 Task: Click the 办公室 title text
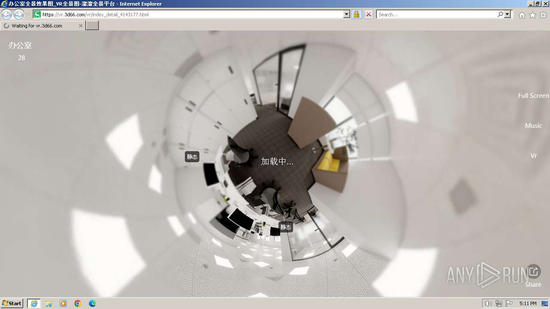point(20,45)
